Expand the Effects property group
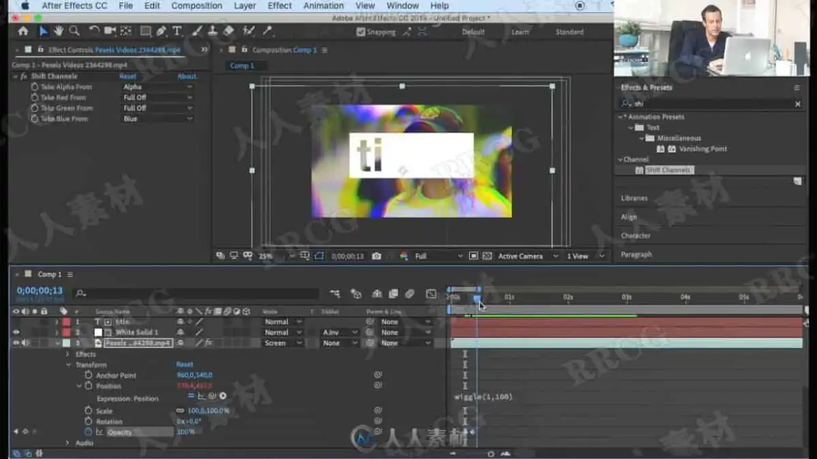Screen dimensions: 817x459 pyautogui.click(x=67, y=354)
